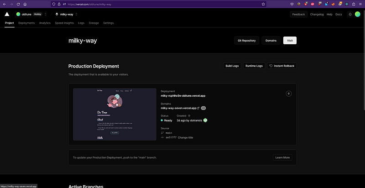Screen dimensions: 365x188
Task: Open the Logs tab
Action: click(81, 23)
